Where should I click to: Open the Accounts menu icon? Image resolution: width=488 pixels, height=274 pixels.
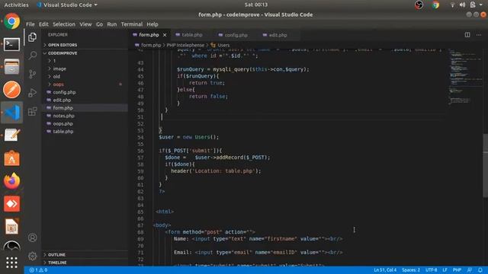tap(32, 237)
